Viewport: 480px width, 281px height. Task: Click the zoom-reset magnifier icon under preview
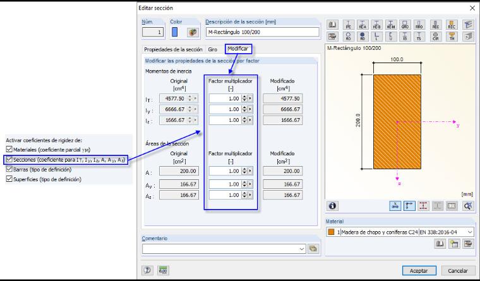[468, 206]
